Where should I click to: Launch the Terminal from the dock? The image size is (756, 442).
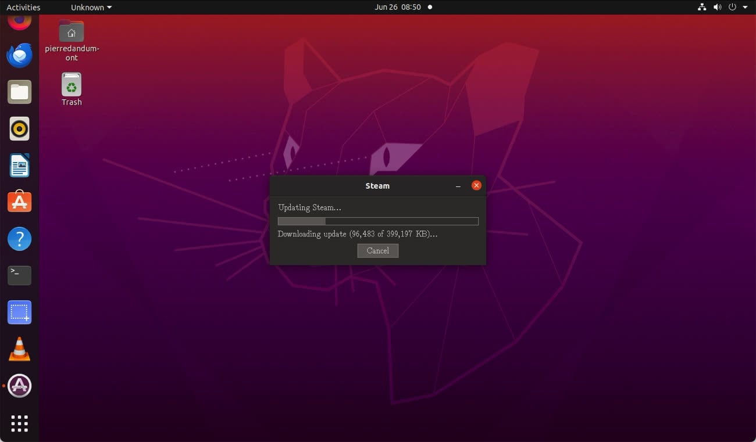19,275
